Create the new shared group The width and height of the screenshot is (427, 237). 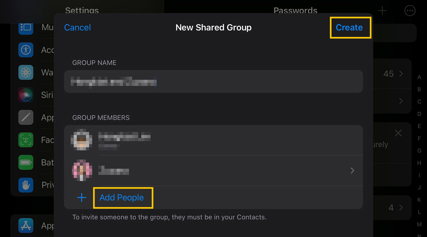pyautogui.click(x=349, y=28)
